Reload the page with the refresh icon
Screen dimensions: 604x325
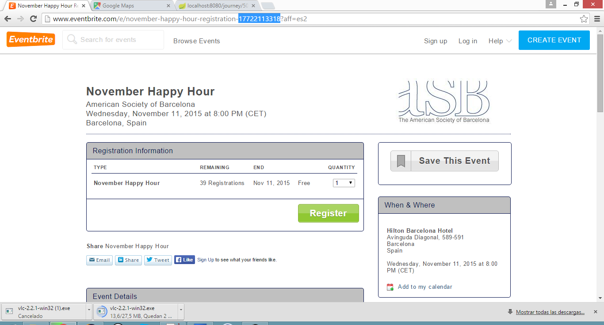click(33, 19)
